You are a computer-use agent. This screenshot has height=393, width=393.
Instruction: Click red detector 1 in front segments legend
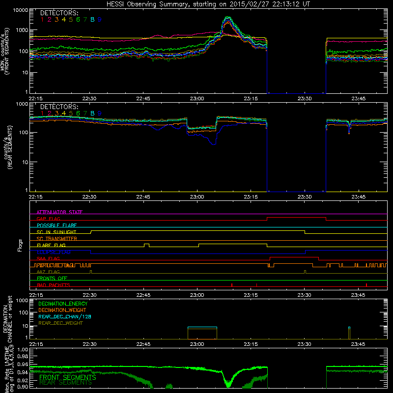pos(42,20)
